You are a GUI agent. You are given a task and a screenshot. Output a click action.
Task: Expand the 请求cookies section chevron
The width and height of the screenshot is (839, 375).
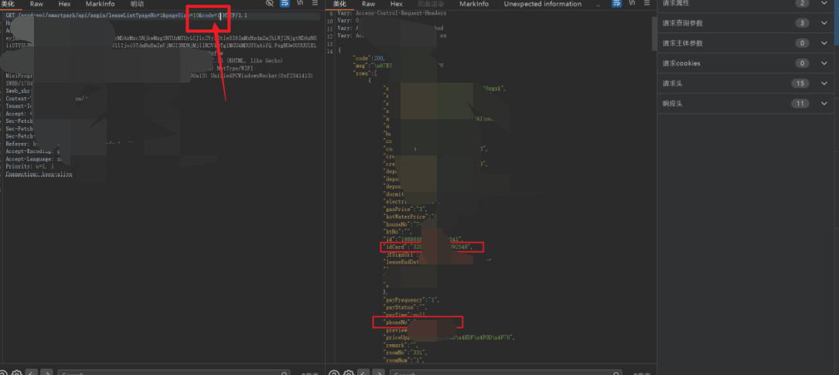(824, 63)
